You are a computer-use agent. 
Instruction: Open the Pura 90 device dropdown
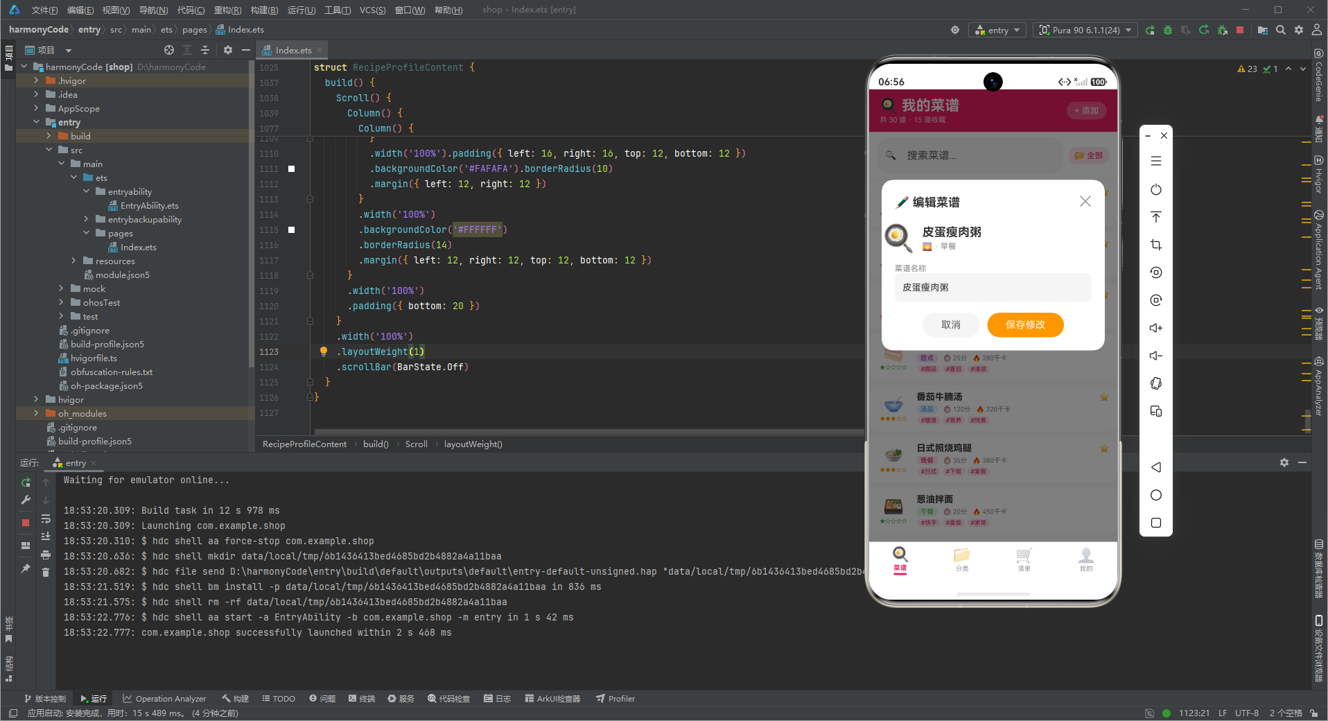[1085, 31]
